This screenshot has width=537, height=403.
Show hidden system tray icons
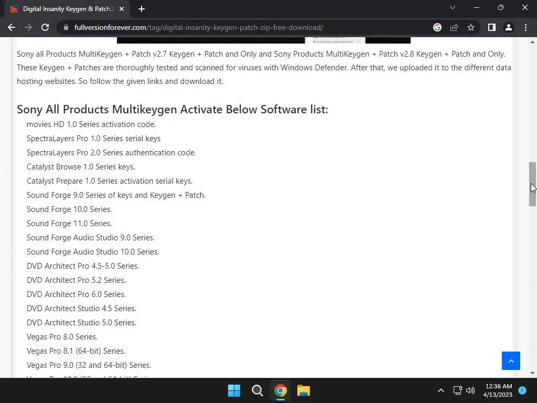click(x=441, y=390)
